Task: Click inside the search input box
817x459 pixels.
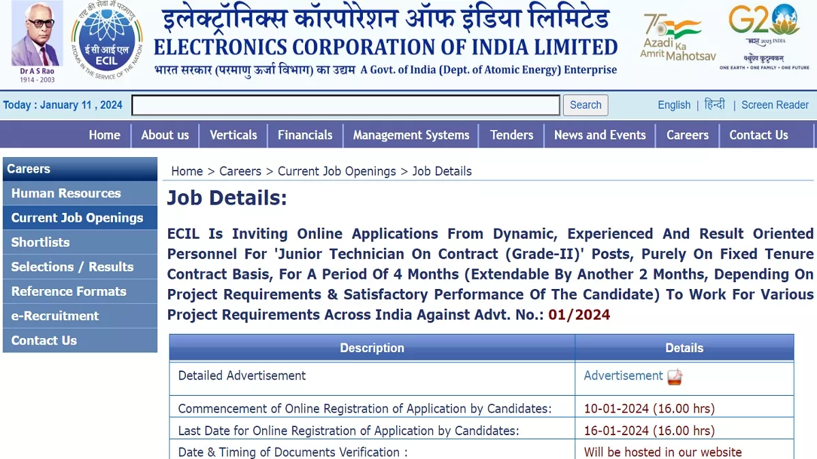Action: [x=345, y=105]
